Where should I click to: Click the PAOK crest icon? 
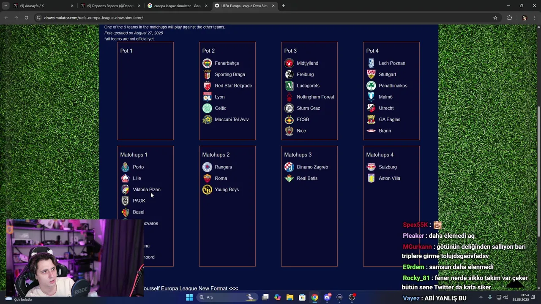[x=125, y=201]
